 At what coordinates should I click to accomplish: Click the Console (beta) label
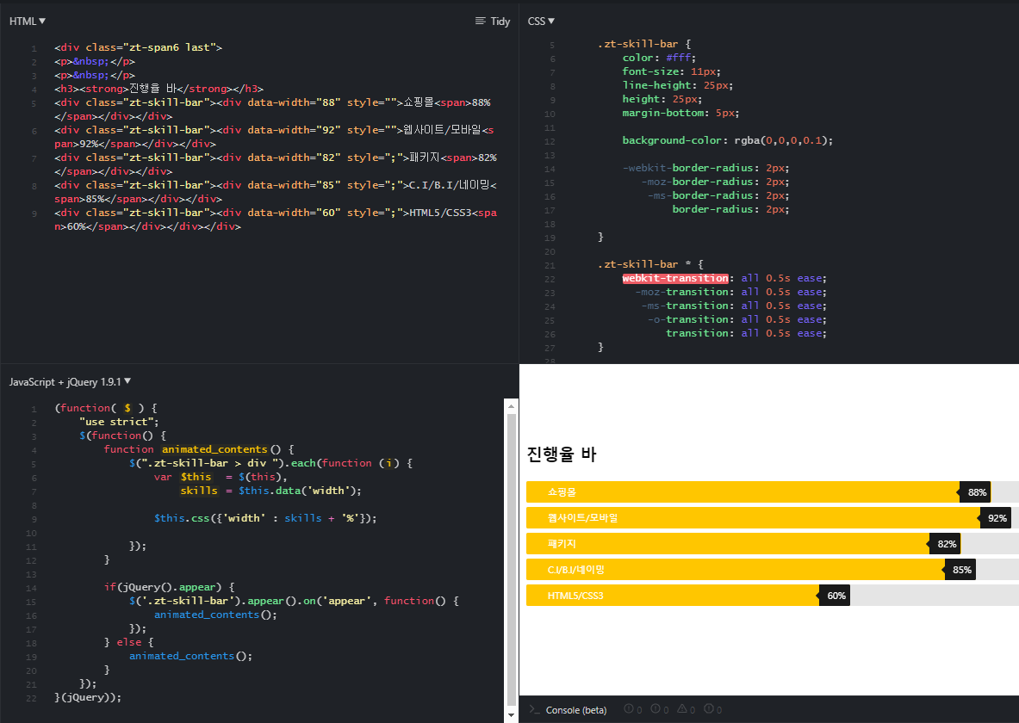tap(576, 710)
